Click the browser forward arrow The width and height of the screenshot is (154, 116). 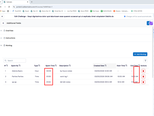[5, 7]
